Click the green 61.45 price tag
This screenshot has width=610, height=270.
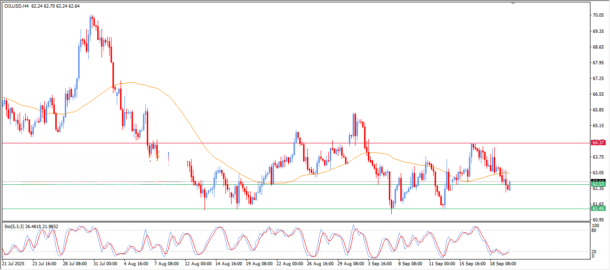tap(598, 209)
